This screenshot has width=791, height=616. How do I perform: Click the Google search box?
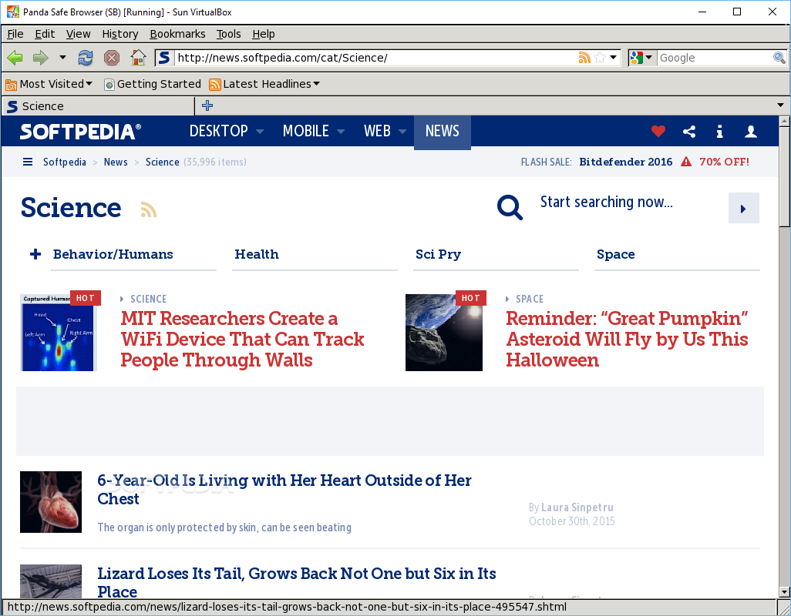715,58
